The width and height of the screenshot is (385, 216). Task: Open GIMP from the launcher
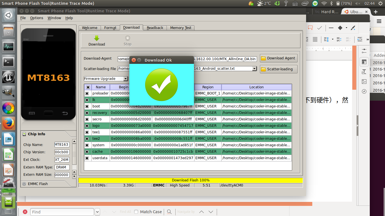tap(8, 92)
